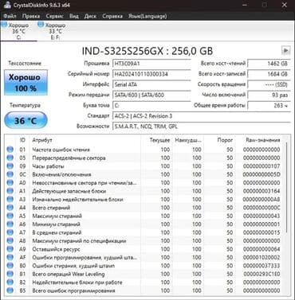Click the Возможности field S.M.A.R.T., NCQ
Image resolution: width=295 pixels, height=300 pixels.
(x=202, y=127)
